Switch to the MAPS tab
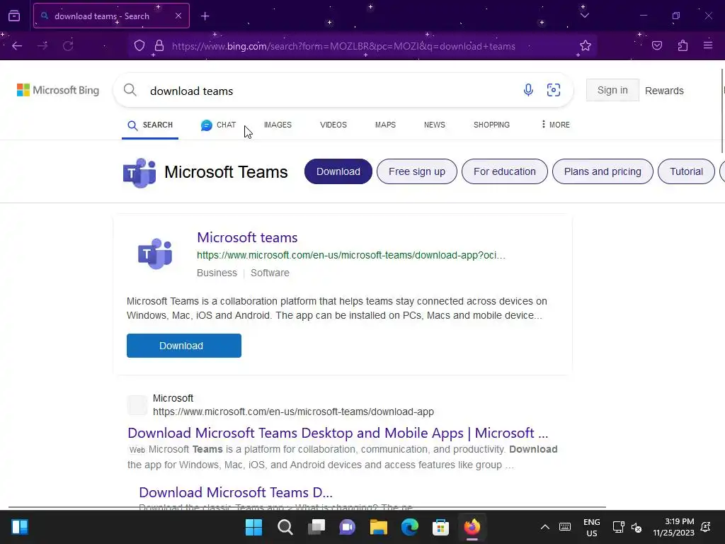This screenshot has width=725, height=544. tap(385, 125)
